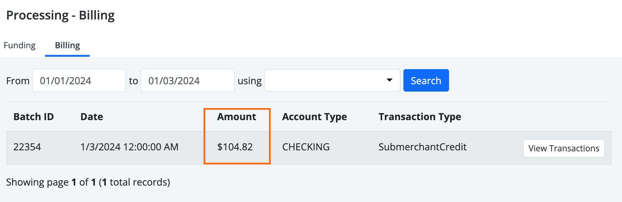Click the $104.82 amount value
This screenshot has width=622, height=202.
[235, 147]
